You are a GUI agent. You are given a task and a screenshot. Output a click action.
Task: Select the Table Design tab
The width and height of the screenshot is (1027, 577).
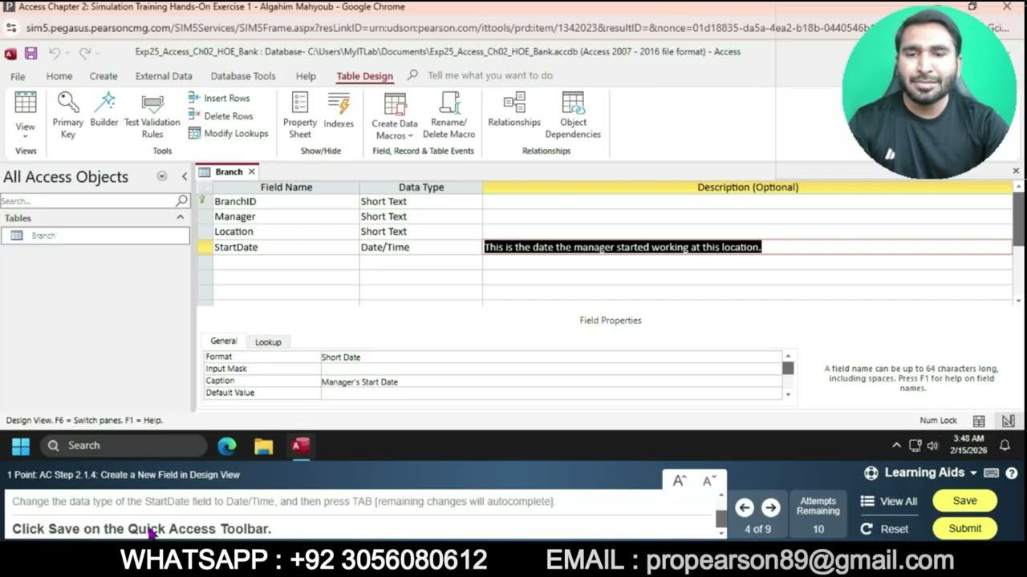365,76
